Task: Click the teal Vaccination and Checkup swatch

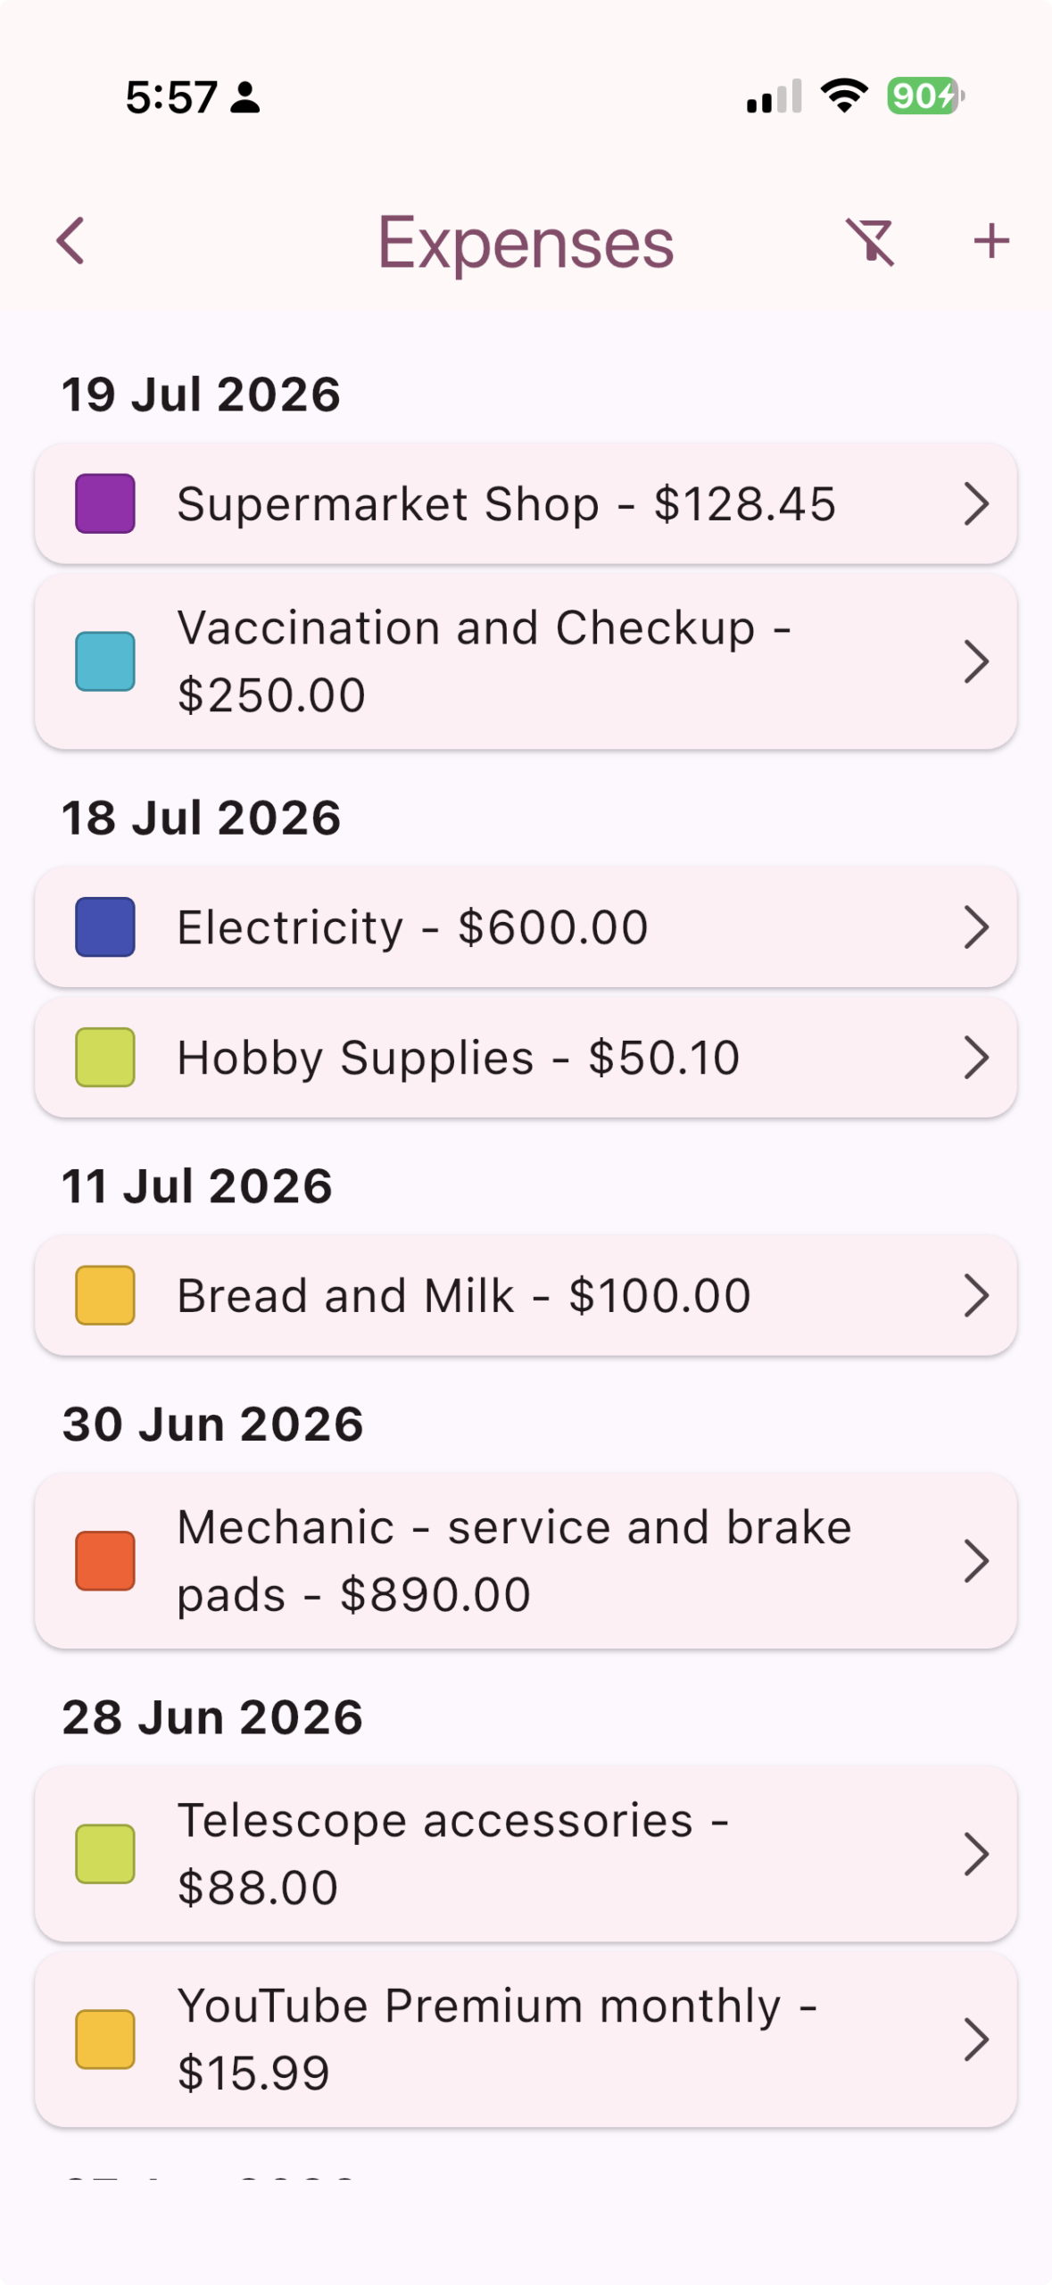Action: click(105, 661)
